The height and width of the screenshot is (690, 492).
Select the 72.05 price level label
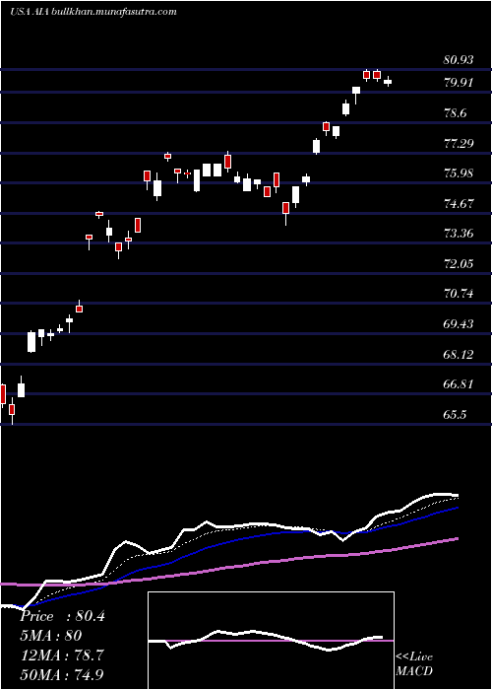tap(459, 264)
